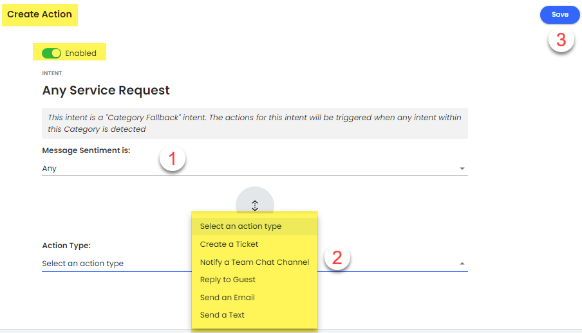This screenshot has height=333, width=582.
Task: Click the Message Sentiment dropdown arrow
Action: coord(462,168)
